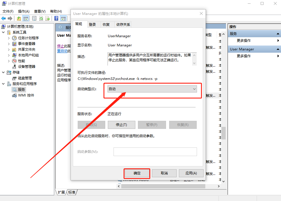The width and height of the screenshot is (281, 201).
Task: Expand the 本地用户和组 tree node
Action: click(9, 55)
